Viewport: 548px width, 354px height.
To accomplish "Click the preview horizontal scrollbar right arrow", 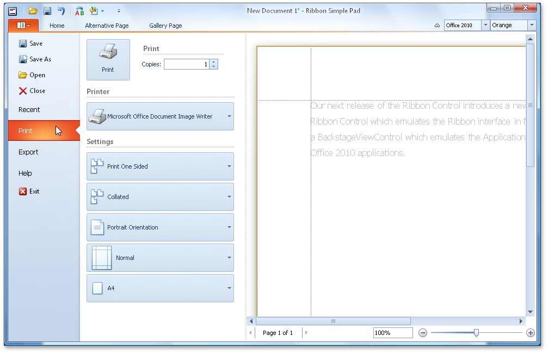I will click(x=521, y=321).
